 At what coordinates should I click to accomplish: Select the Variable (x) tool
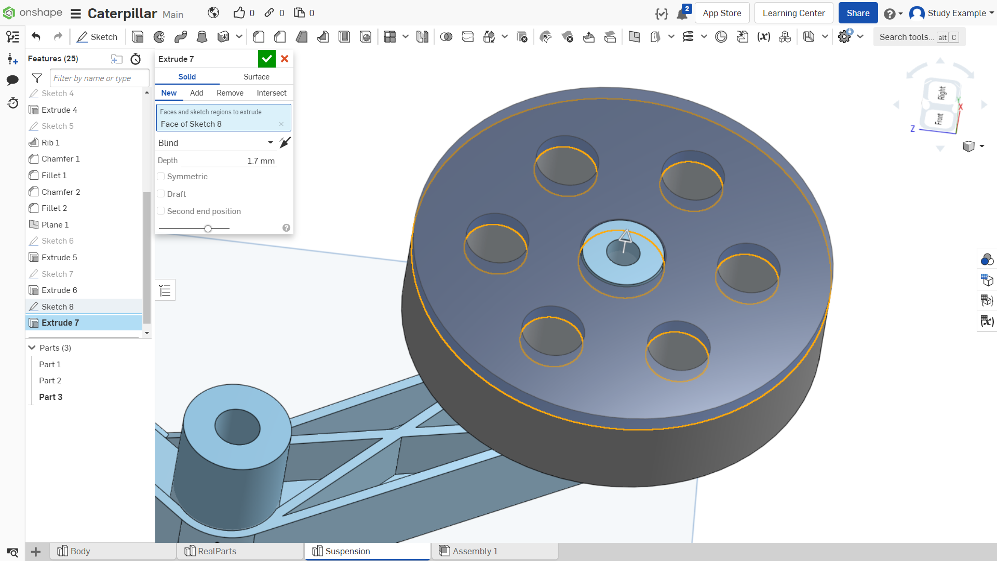tap(763, 37)
